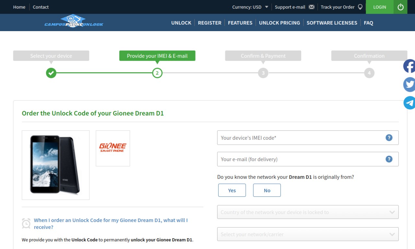
Task: Click the CampusPhoneUnlock logo
Action: pyautogui.click(x=74, y=21)
